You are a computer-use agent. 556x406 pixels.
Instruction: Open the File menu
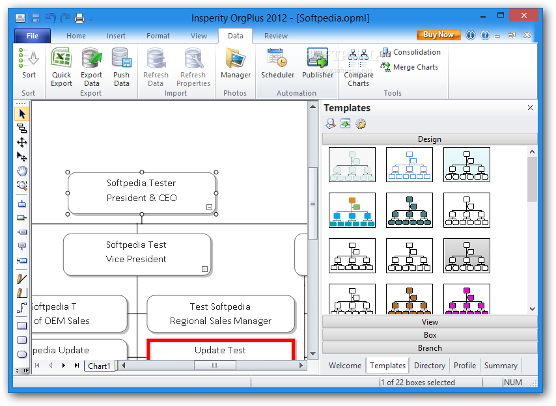tap(33, 36)
